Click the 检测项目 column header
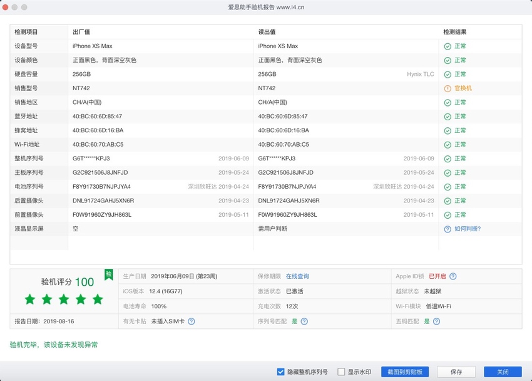Screen dimensions: 532x381 tap(26, 32)
